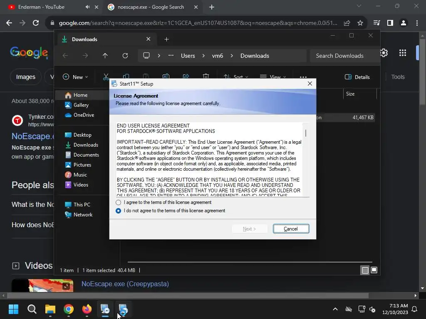Image resolution: width=426 pixels, height=319 pixels.
Task: Open Firefox from taskbar
Action: tap(87, 309)
